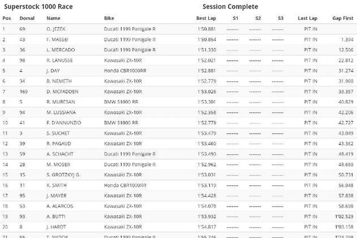357x238 pixels.
Task: Sort by the "Best Lap" column header
Action: [206, 18]
